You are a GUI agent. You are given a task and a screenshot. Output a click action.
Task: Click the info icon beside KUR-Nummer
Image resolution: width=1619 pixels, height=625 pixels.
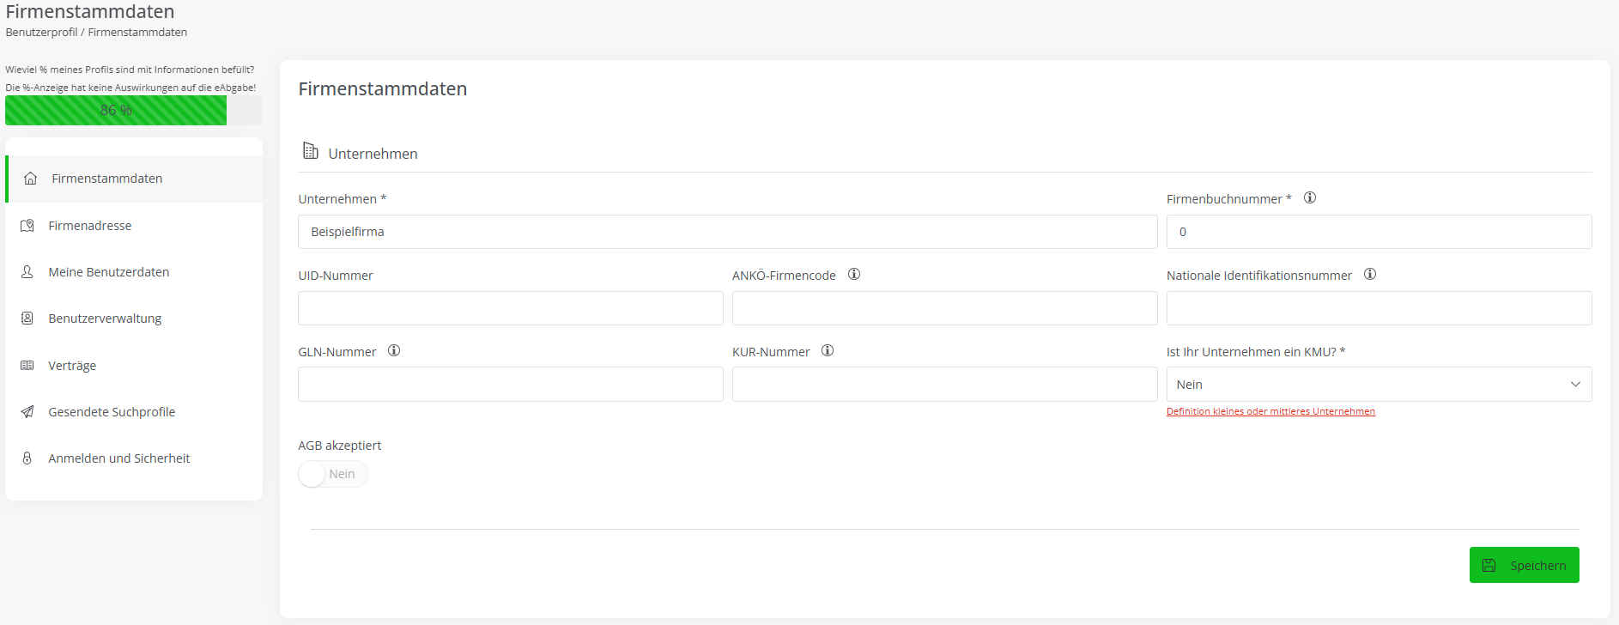point(828,350)
